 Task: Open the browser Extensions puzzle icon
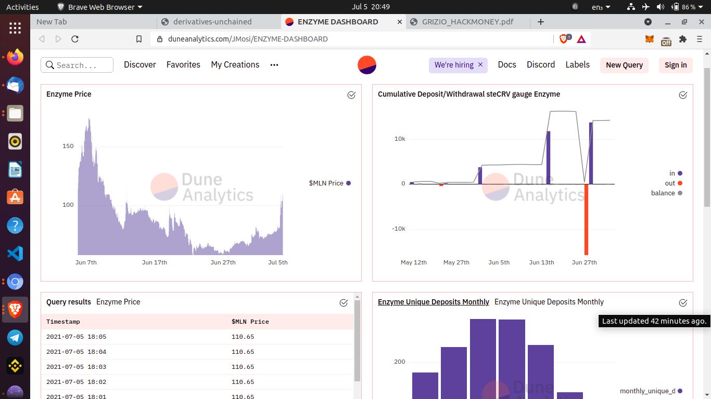683,39
